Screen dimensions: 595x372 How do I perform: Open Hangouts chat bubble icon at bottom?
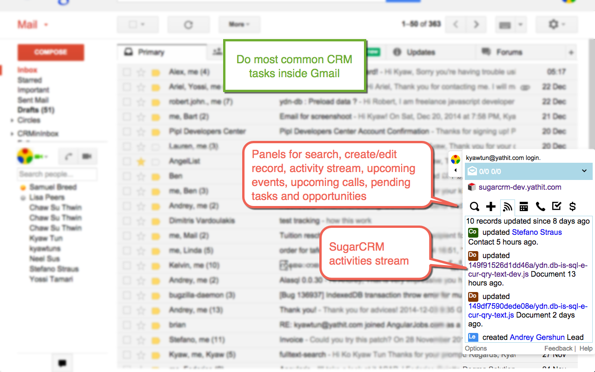[x=62, y=363]
